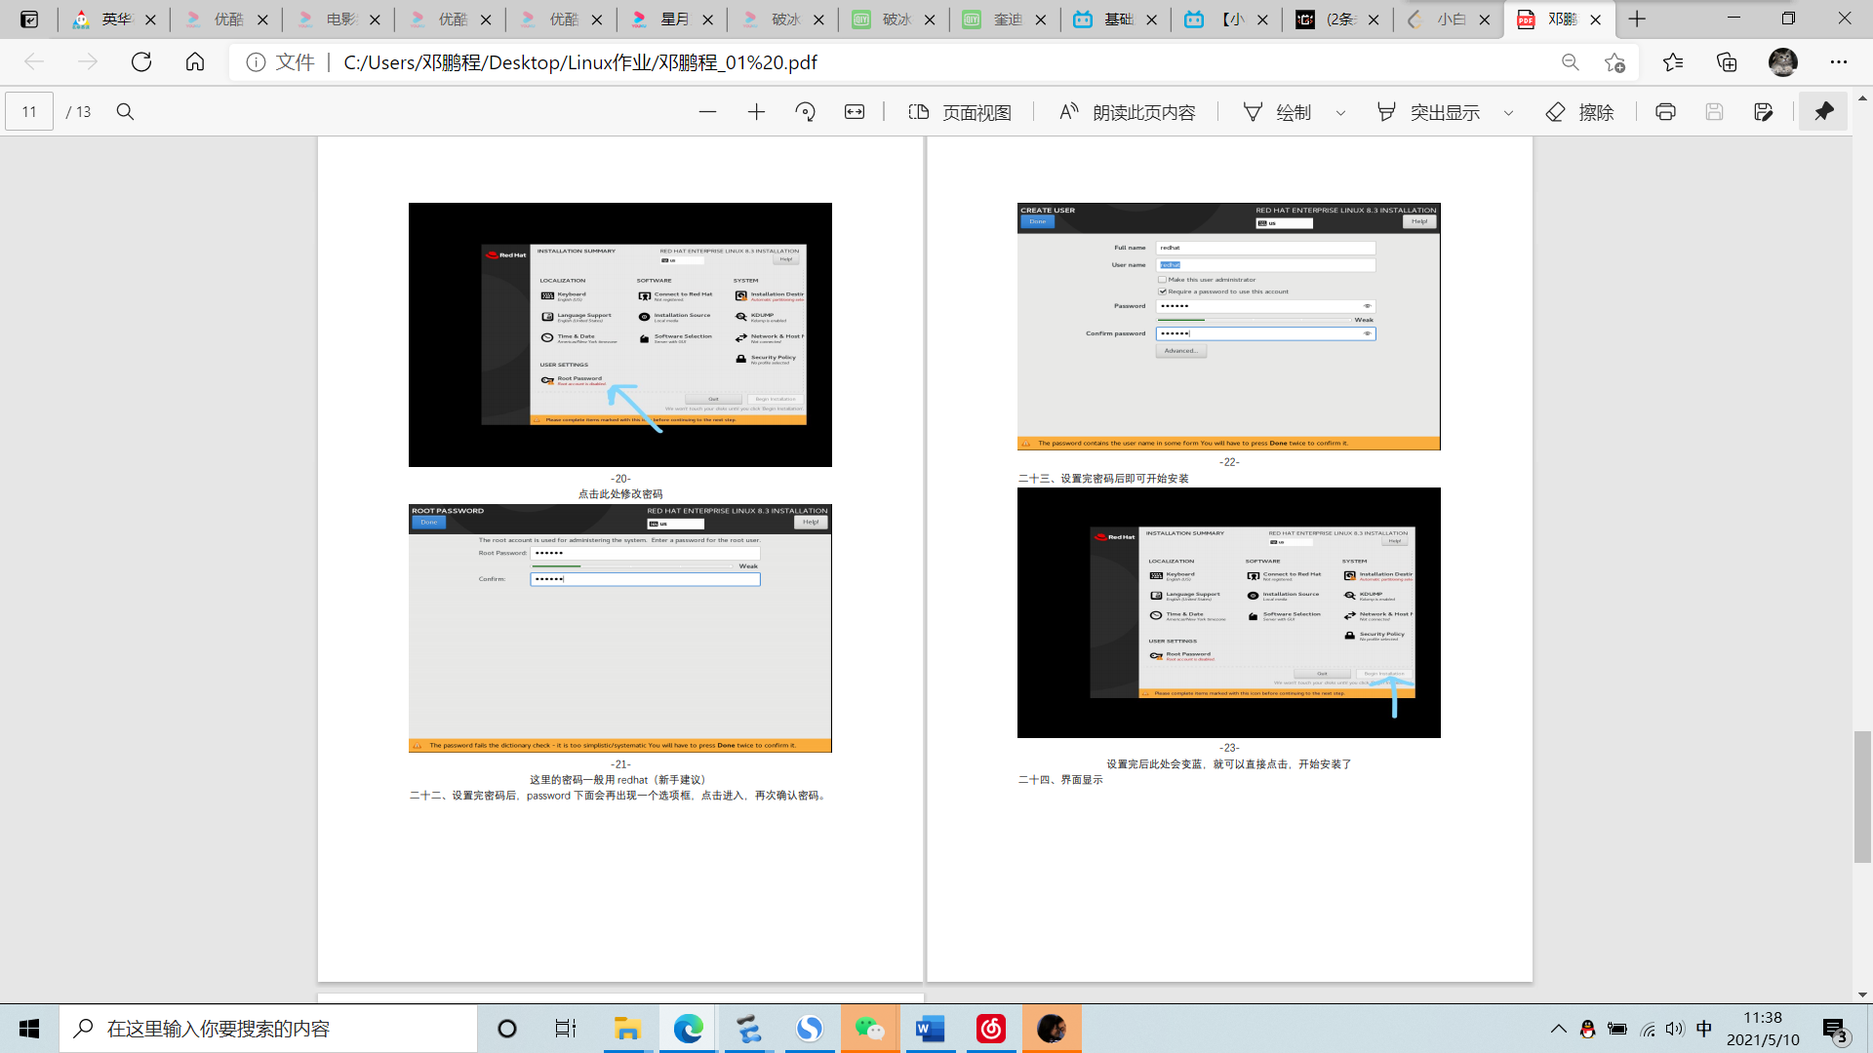Viewport: 1873px width, 1053px height.
Task: Open File Explorer from taskbar
Action: [626, 1029]
